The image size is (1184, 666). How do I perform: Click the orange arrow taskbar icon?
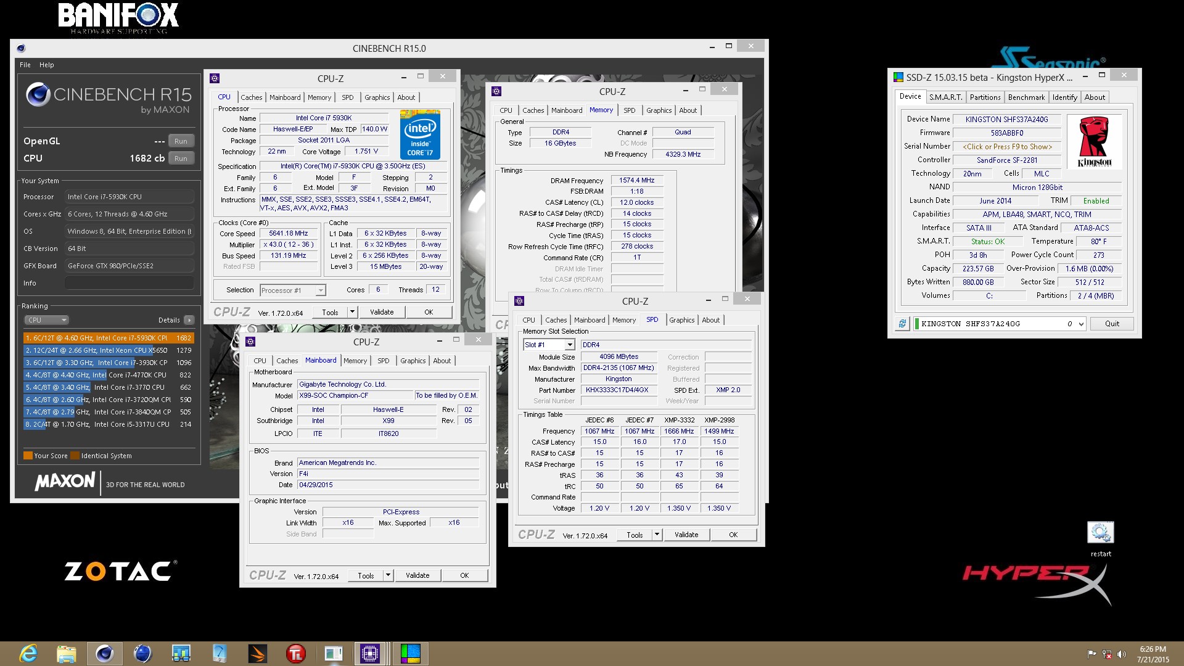pos(257,653)
